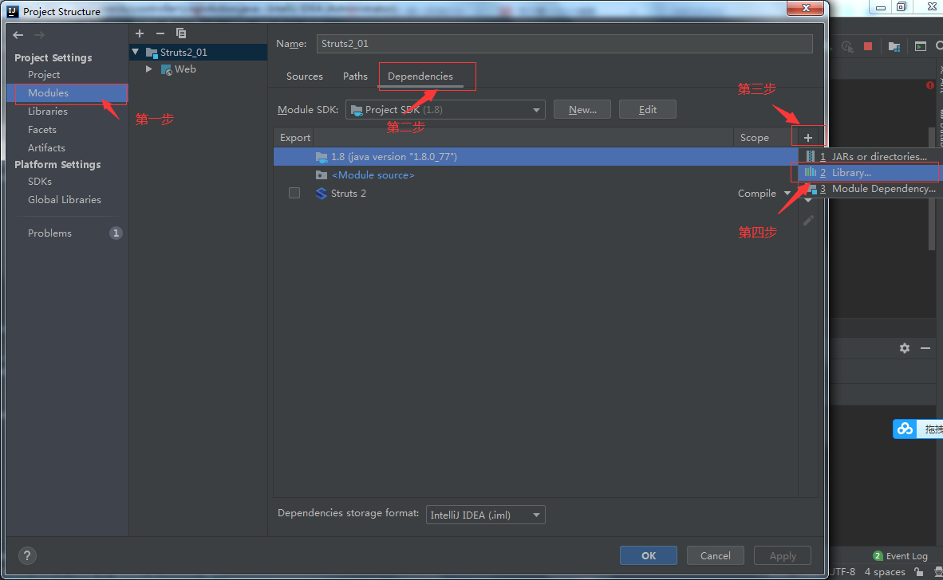Click the Struts 2 library icon
Screen dimensions: 943x580
pyautogui.click(x=322, y=194)
